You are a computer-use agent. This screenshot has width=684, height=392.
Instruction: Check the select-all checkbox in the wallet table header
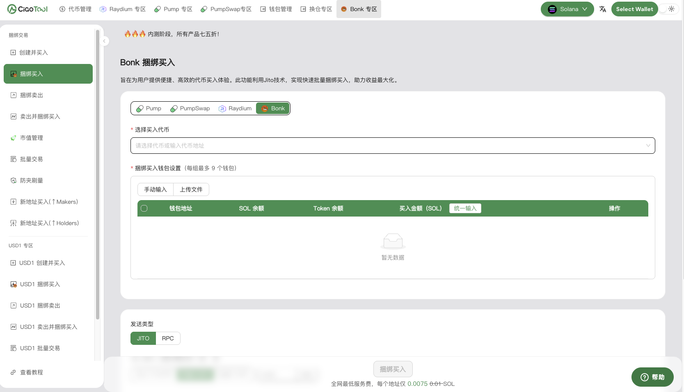pos(144,208)
